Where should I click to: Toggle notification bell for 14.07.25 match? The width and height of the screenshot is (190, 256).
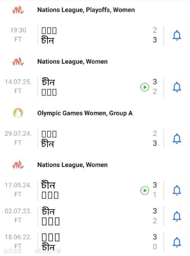pos(177,87)
